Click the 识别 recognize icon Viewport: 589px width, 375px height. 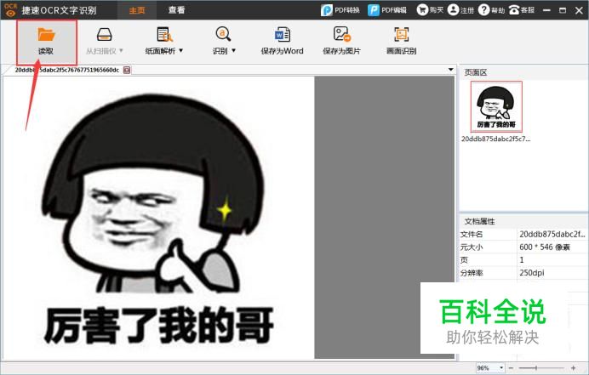(x=223, y=34)
